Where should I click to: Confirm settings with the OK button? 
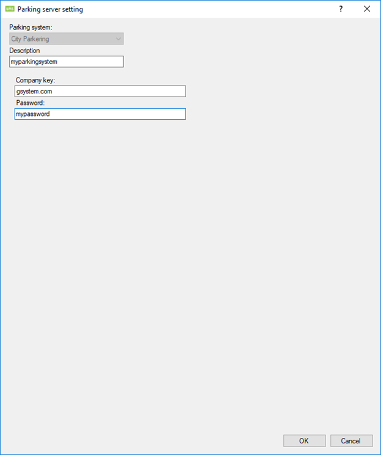304,440
